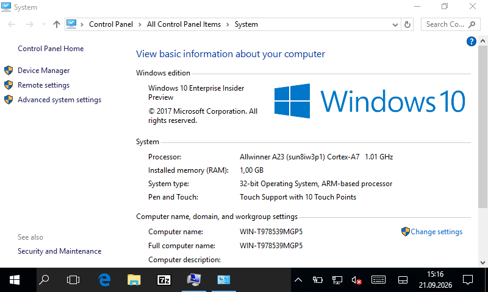Open Remote settings

coord(43,85)
